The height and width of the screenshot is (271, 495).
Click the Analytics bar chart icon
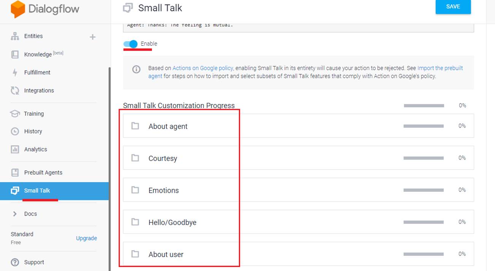tap(15, 149)
